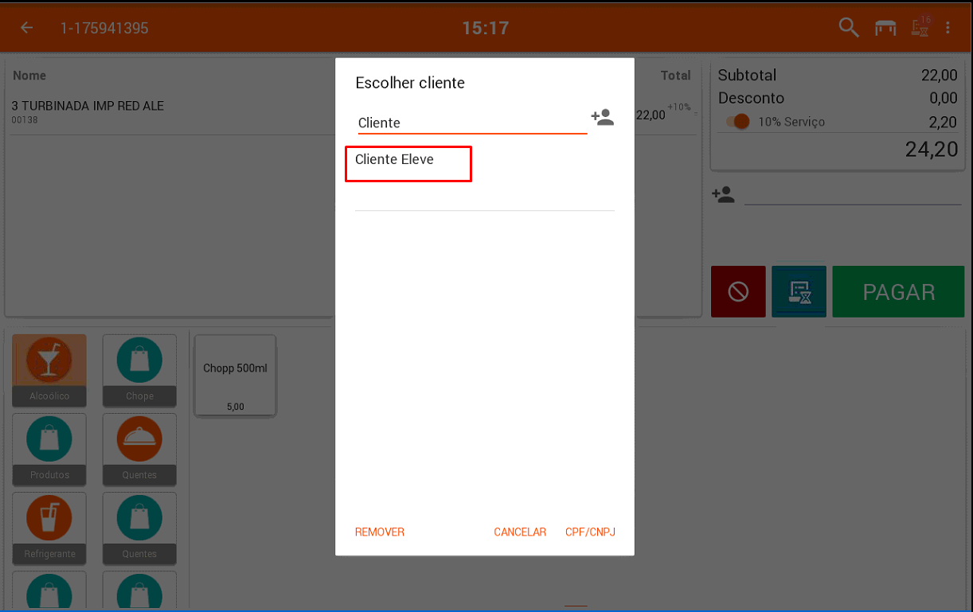Image resolution: width=973 pixels, height=612 pixels.
Task: Click REMOVER in the dialog
Action: tap(380, 532)
